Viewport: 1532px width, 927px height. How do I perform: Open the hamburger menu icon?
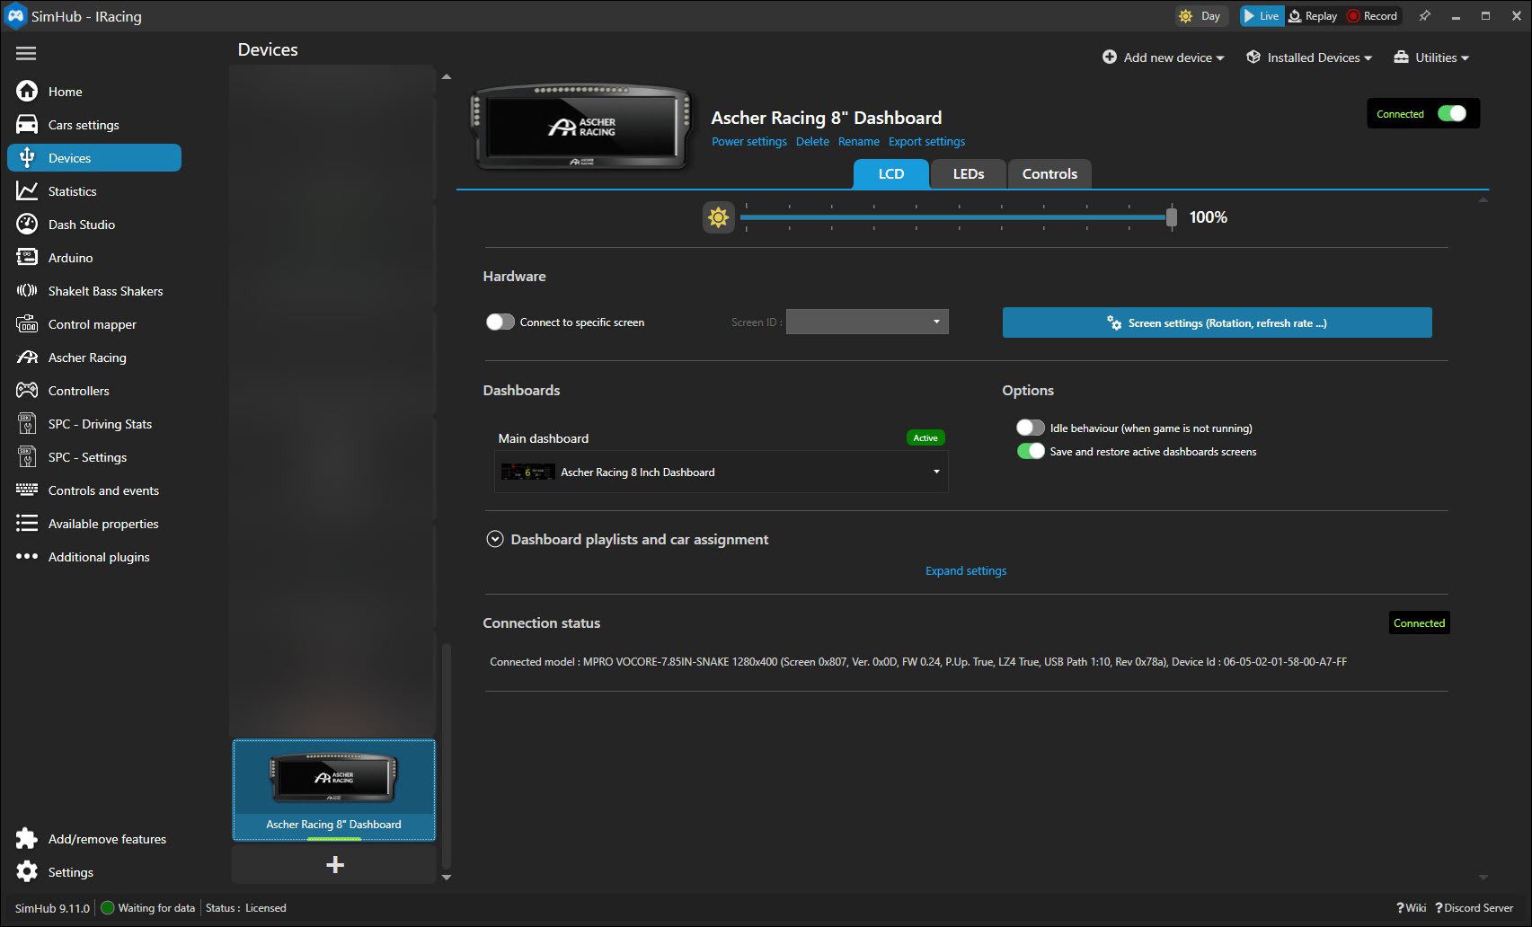pyautogui.click(x=26, y=54)
